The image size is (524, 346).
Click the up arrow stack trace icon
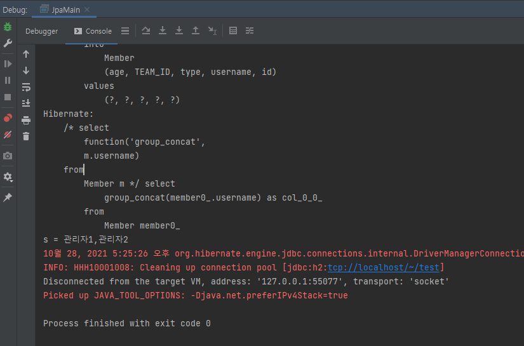click(26, 54)
